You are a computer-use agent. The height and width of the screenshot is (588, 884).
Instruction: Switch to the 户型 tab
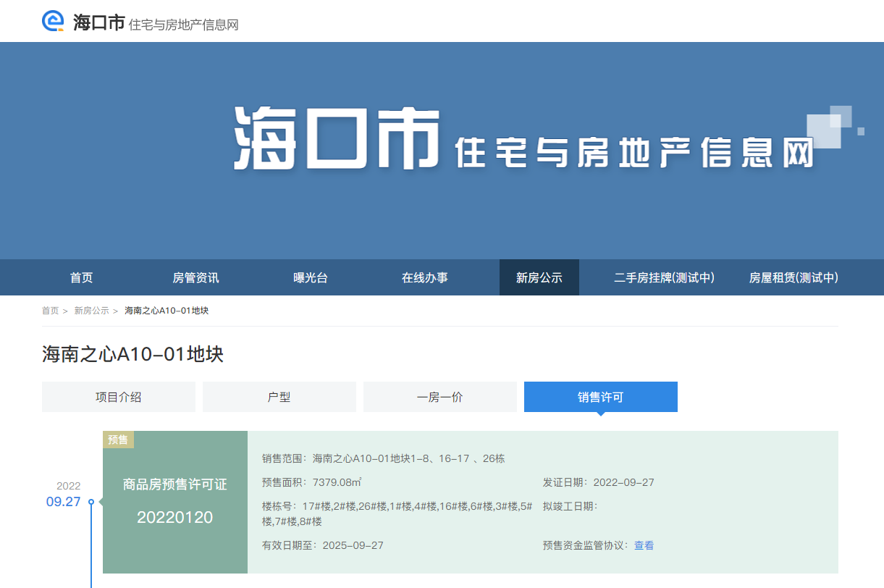pyautogui.click(x=279, y=397)
